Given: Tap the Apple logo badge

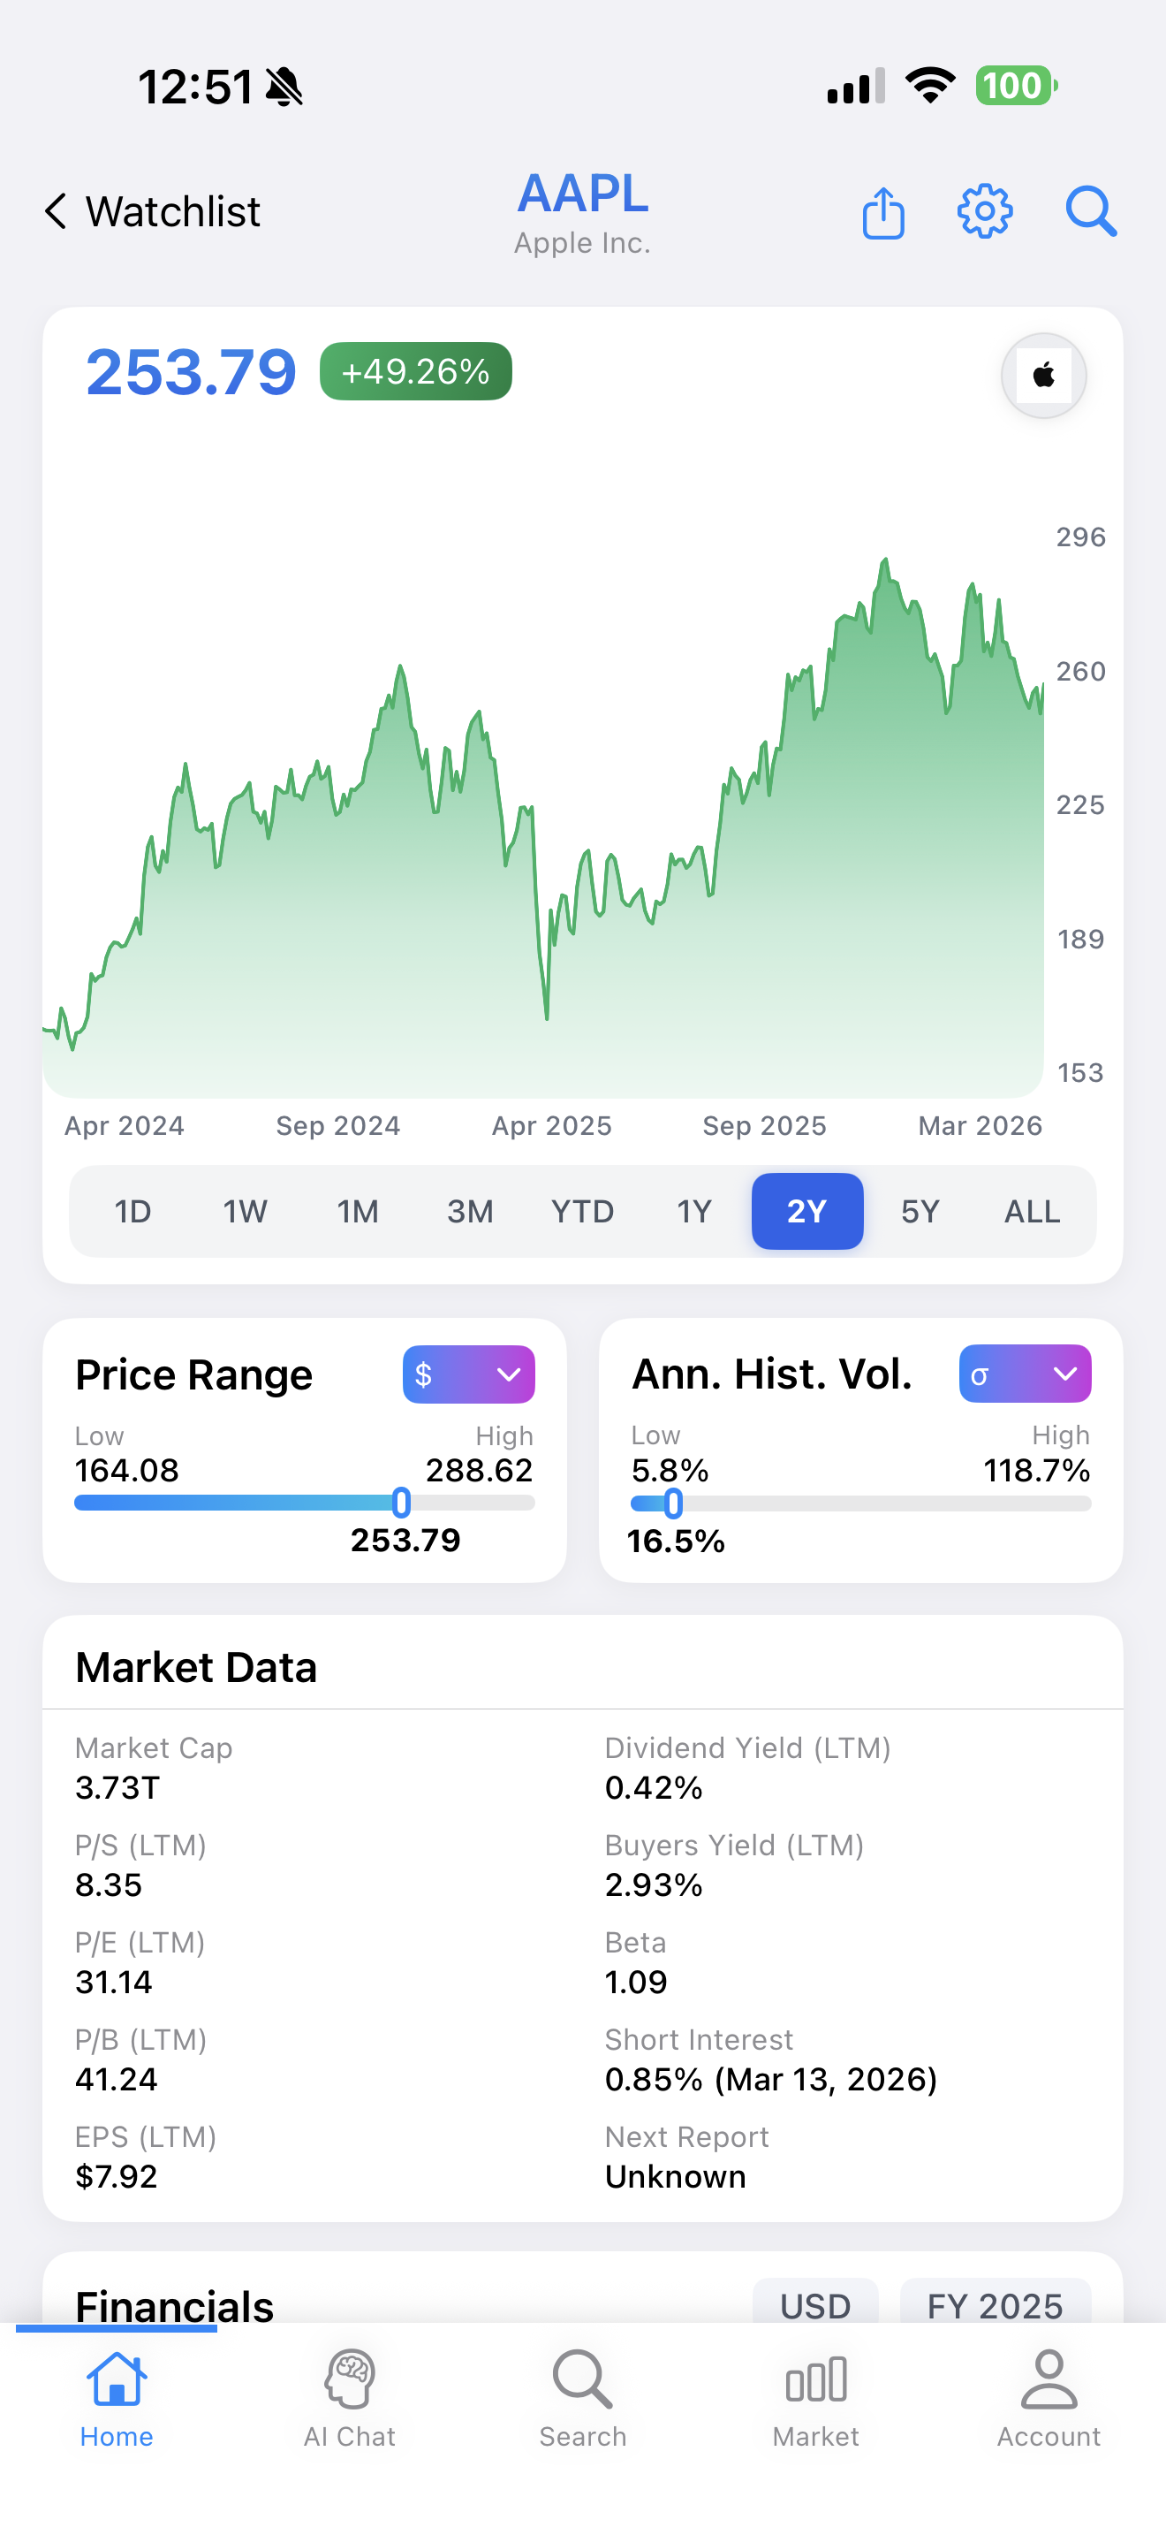Looking at the screenshot, I should point(1043,376).
